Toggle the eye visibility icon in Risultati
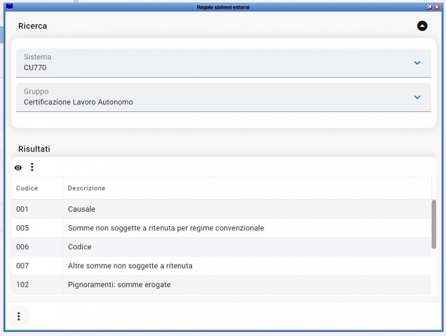 pos(18,168)
